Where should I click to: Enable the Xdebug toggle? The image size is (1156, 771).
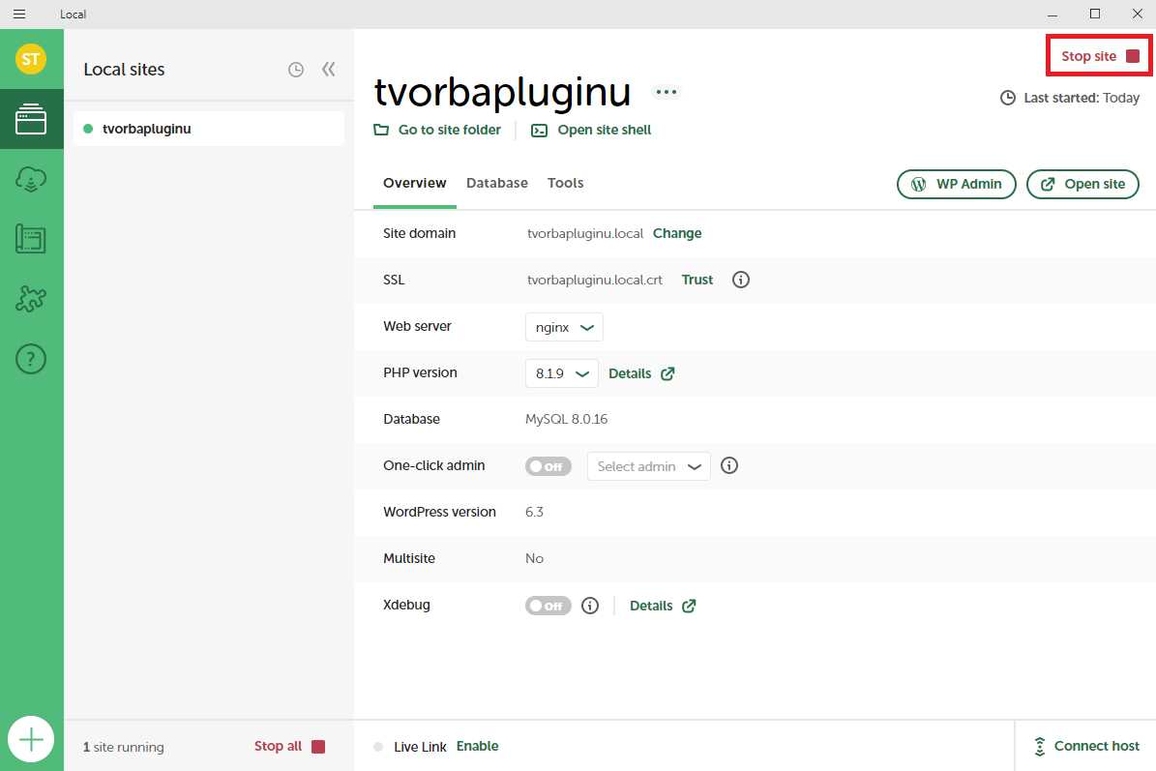tap(548, 605)
